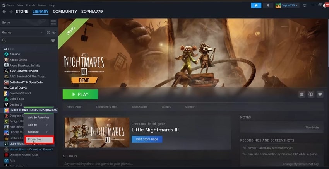This screenshot has height=169, width=329.
Task: Select Aimlabs game icon in list
Action: (x=6, y=54)
